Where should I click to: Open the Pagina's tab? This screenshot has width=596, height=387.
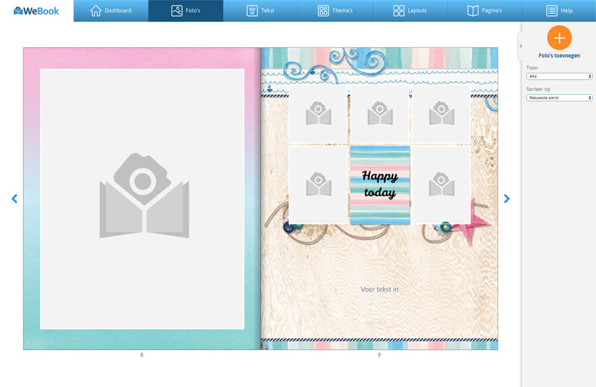pos(484,11)
